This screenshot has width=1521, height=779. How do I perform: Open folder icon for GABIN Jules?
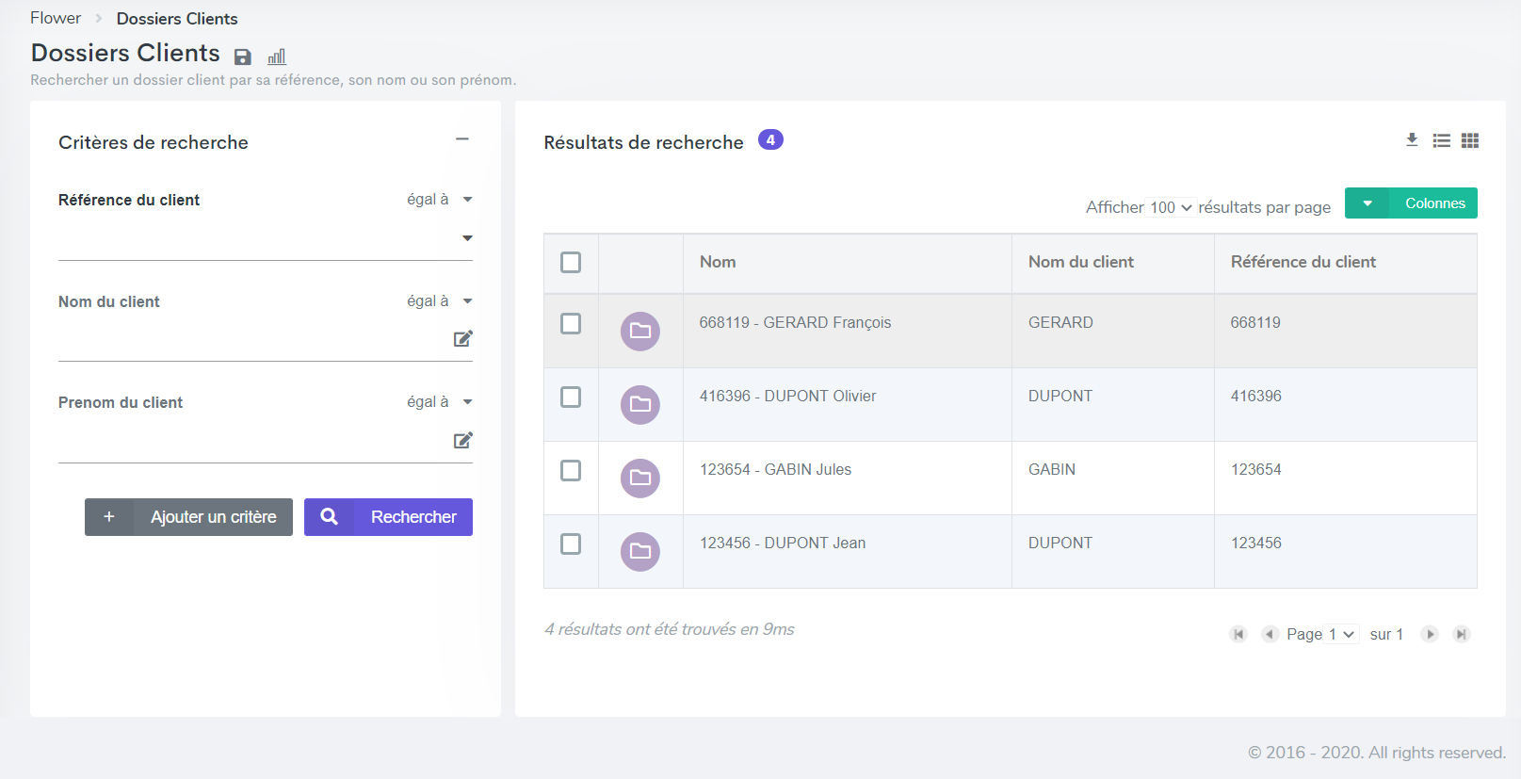(x=640, y=478)
